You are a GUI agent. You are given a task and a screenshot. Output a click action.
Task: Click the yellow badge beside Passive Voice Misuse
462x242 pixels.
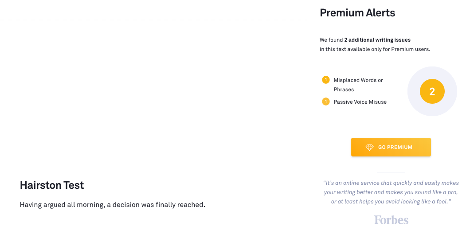(326, 101)
